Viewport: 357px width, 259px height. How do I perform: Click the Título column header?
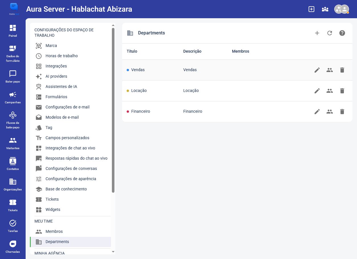click(x=132, y=52)
